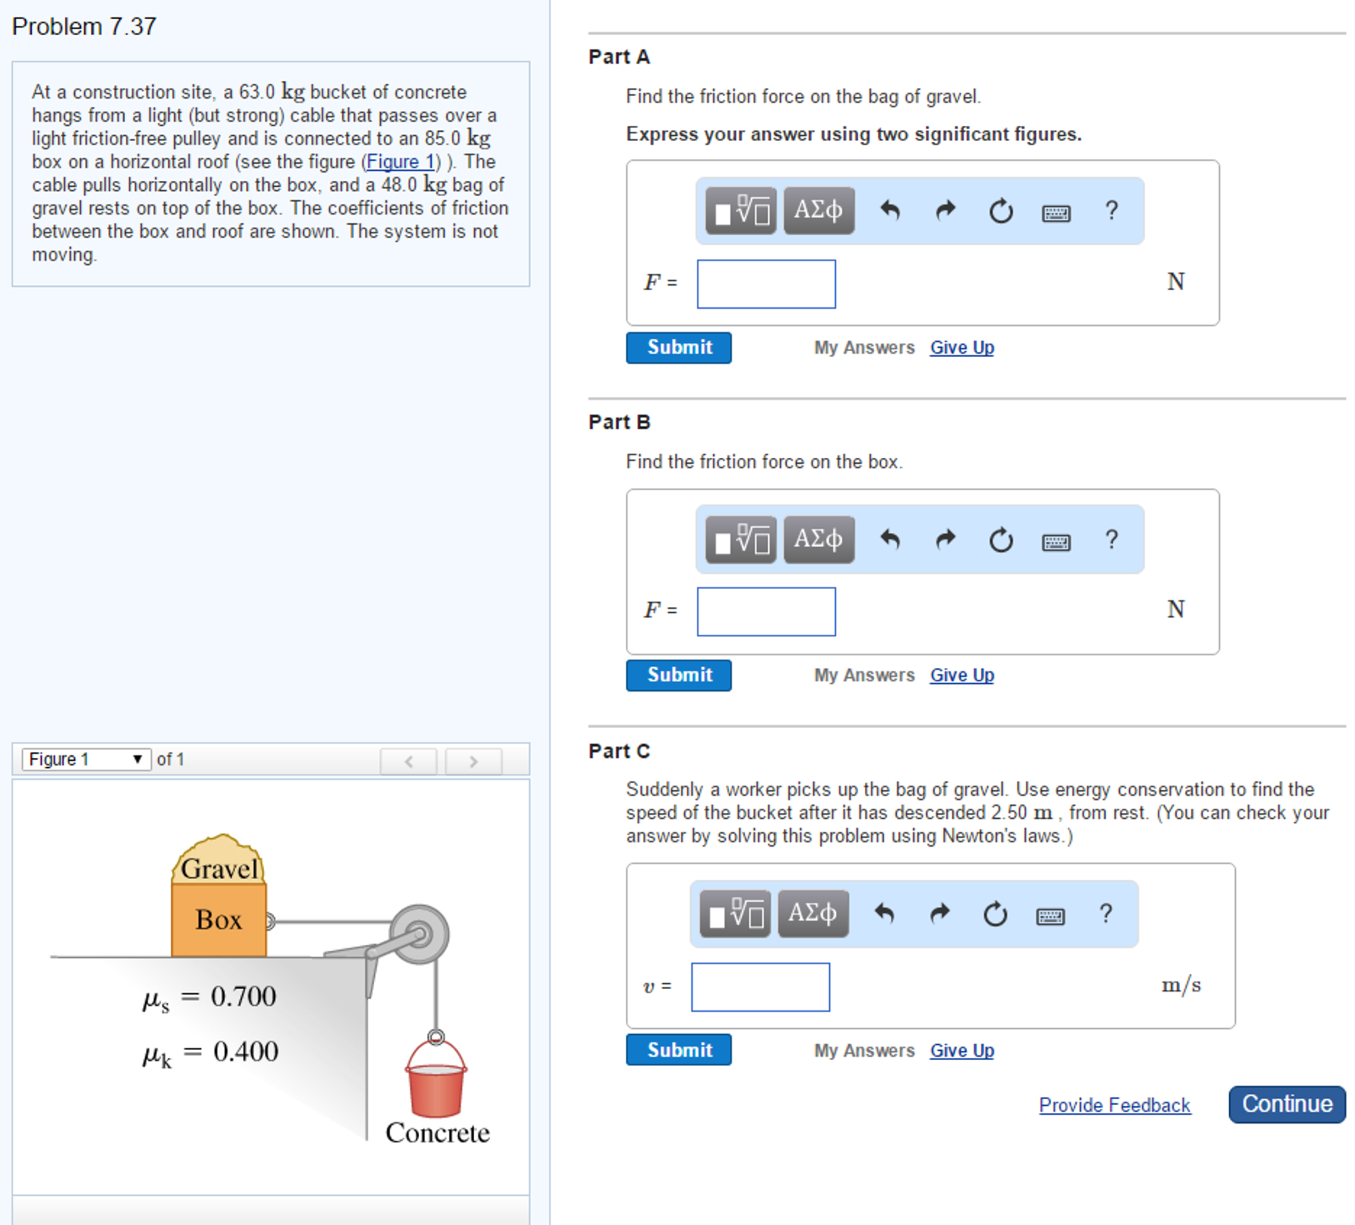Click reset icon in Part B toolbar
1355x1225 pixels.
coord(1001,539)
